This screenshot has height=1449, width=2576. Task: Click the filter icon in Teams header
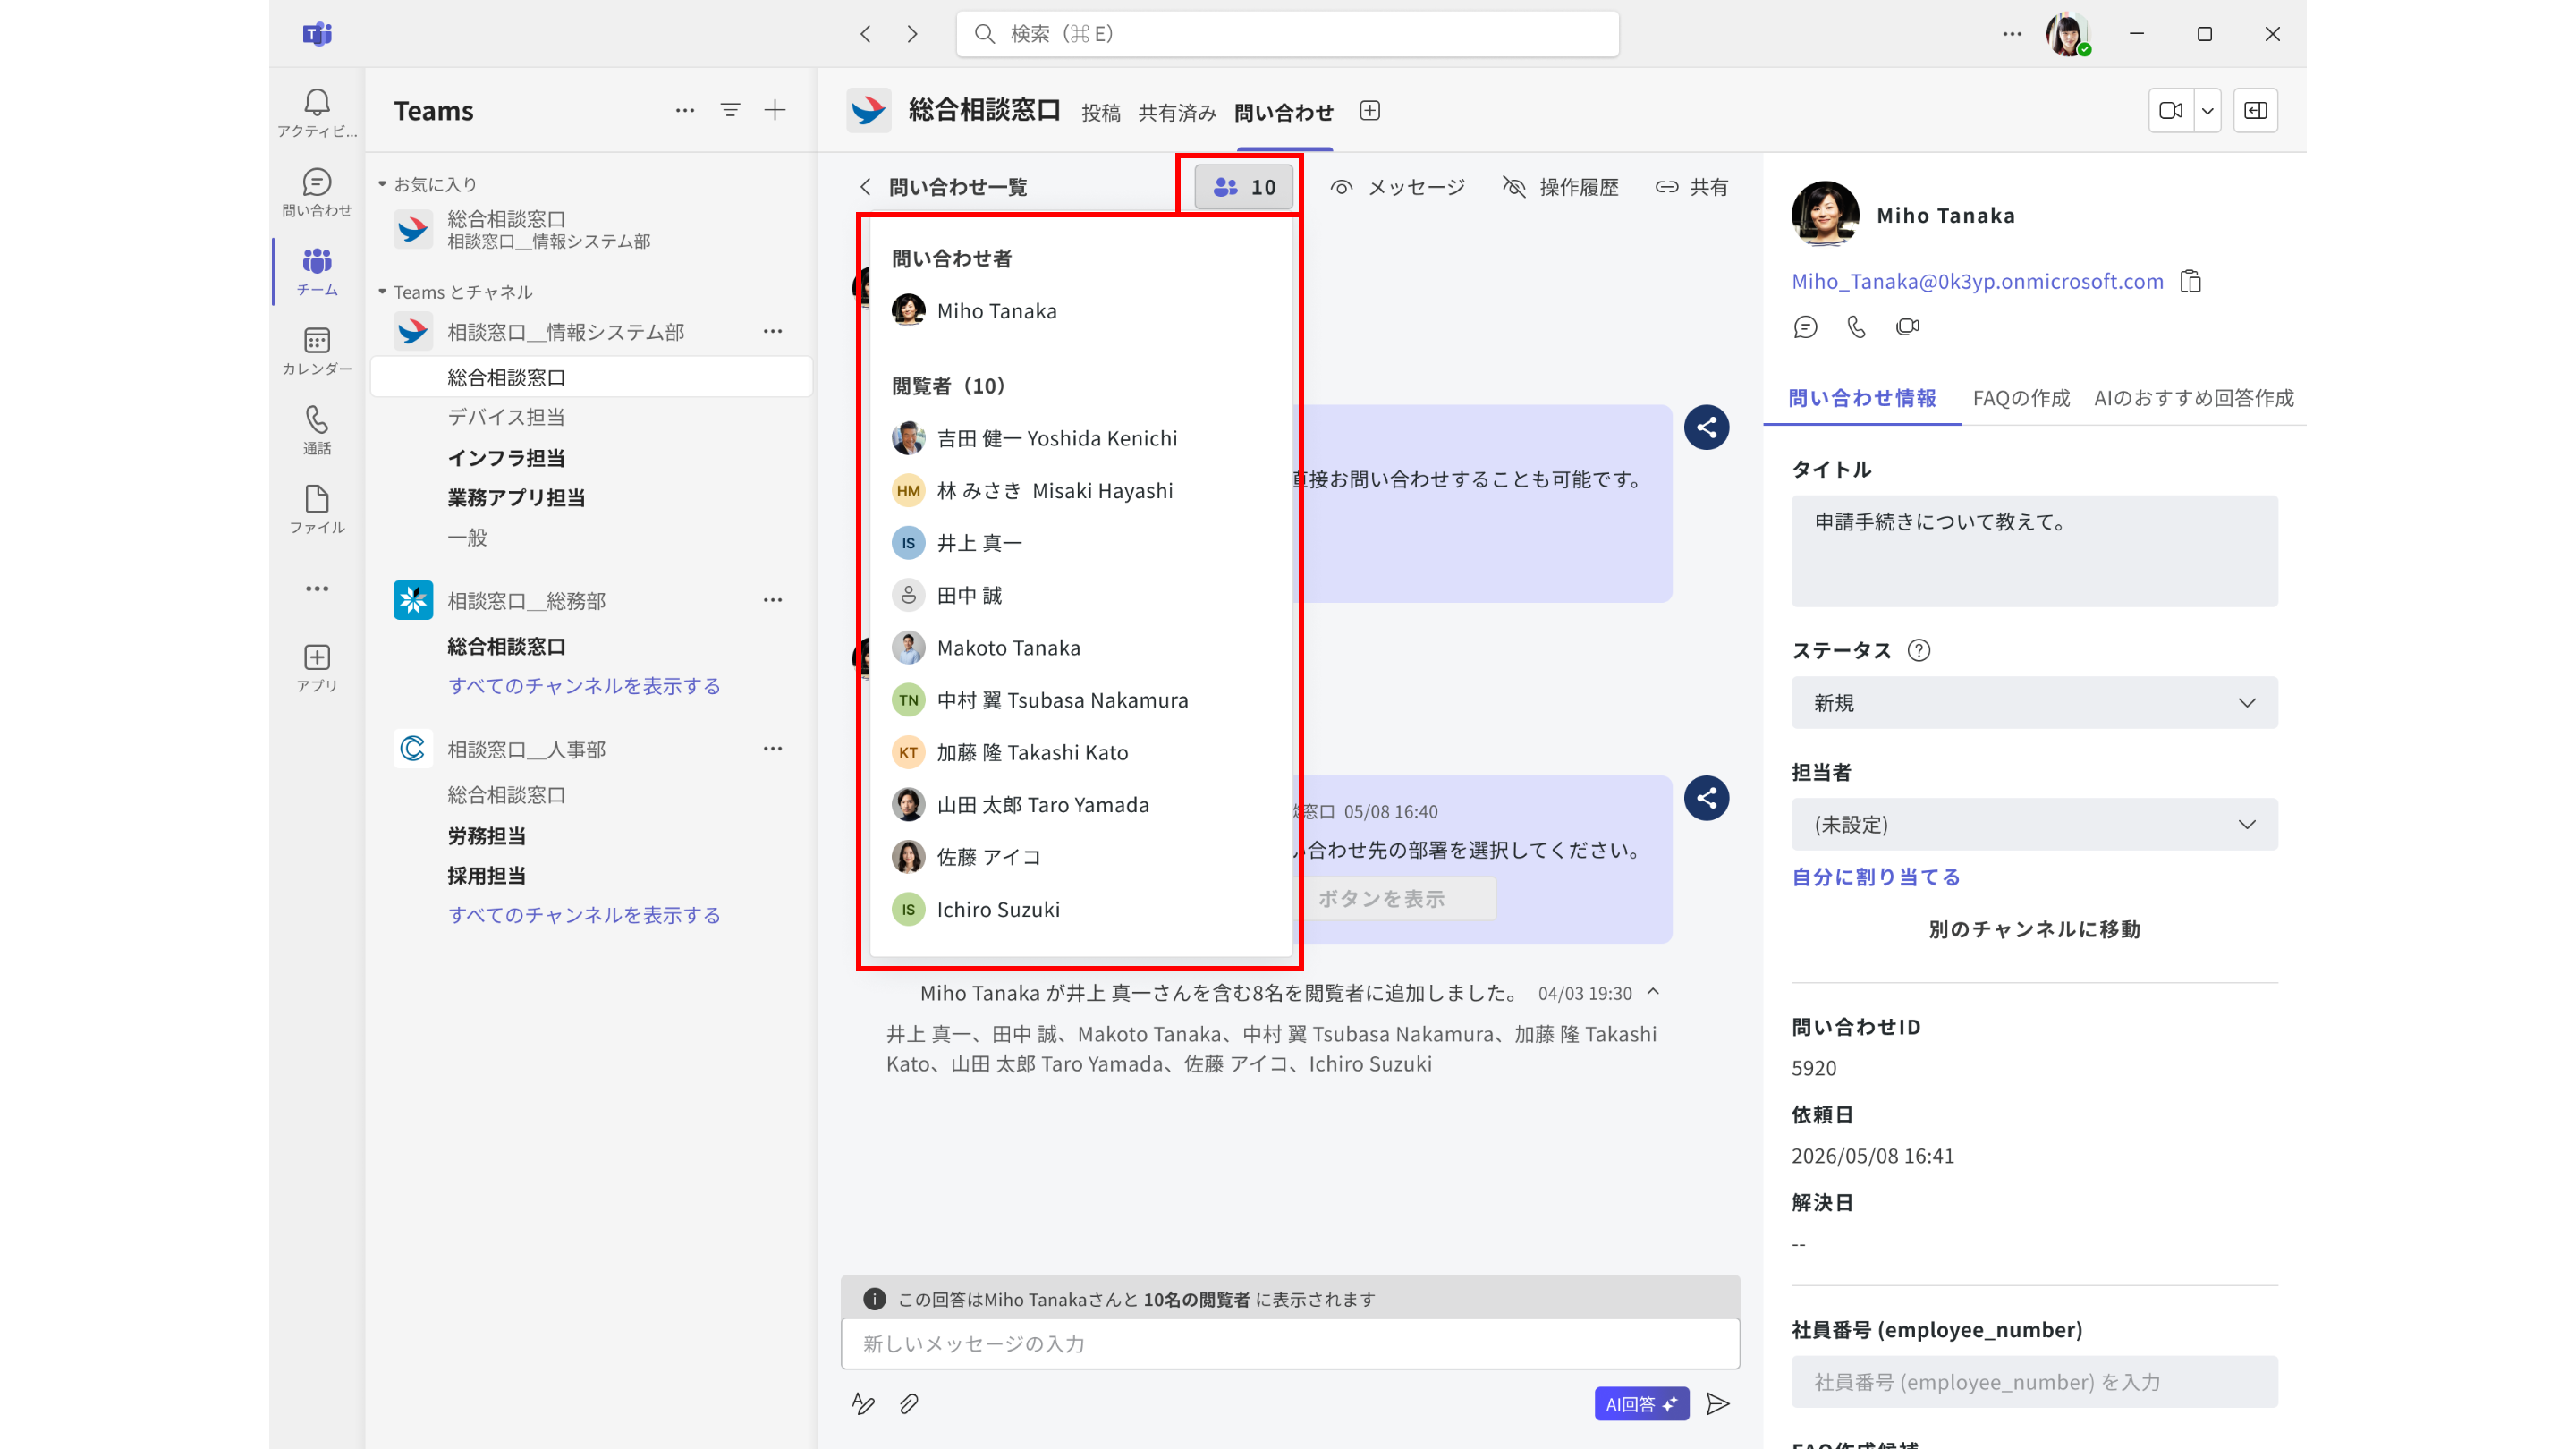pos(731,110)
